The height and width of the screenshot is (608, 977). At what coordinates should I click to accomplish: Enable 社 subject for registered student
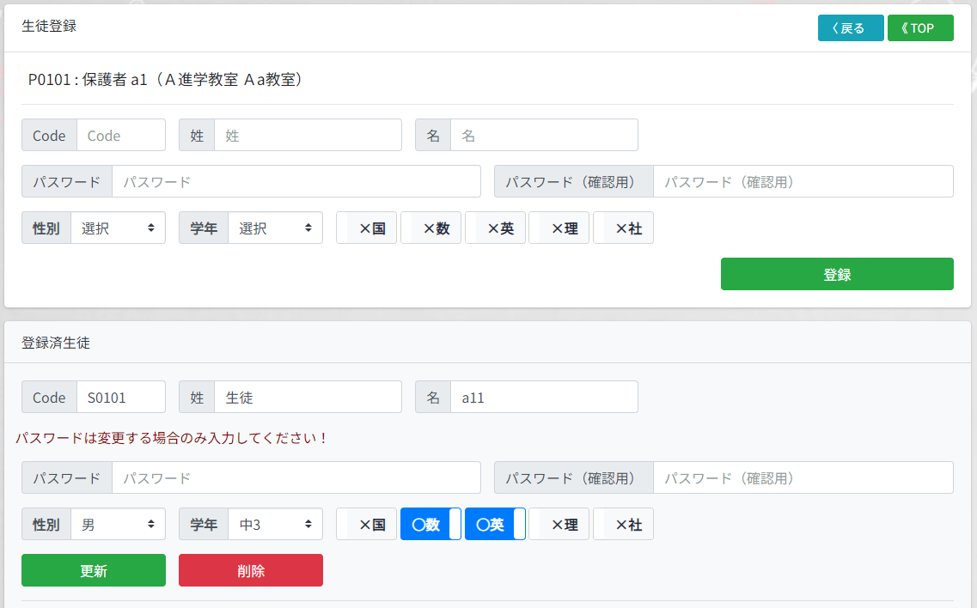(x=624, y=525)
